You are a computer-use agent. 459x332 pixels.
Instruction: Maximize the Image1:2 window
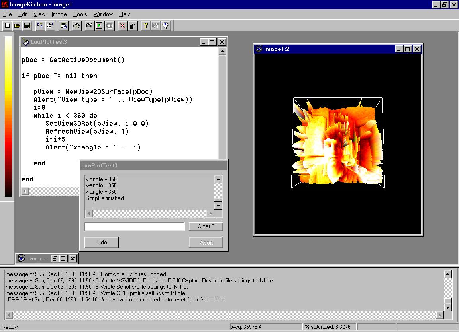pos(407,49)
